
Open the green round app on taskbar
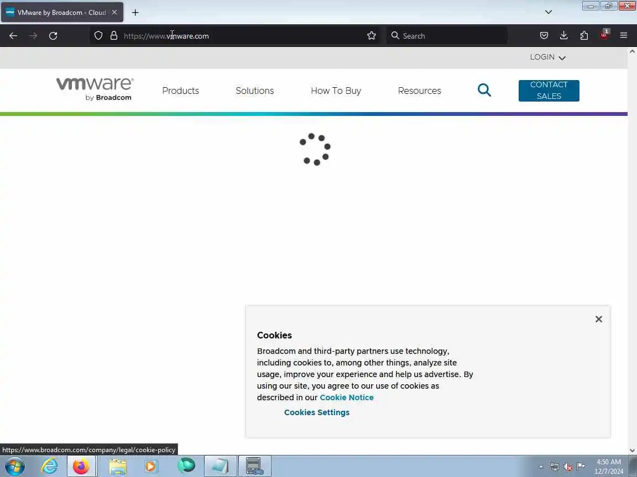click(x=186, y=465)
